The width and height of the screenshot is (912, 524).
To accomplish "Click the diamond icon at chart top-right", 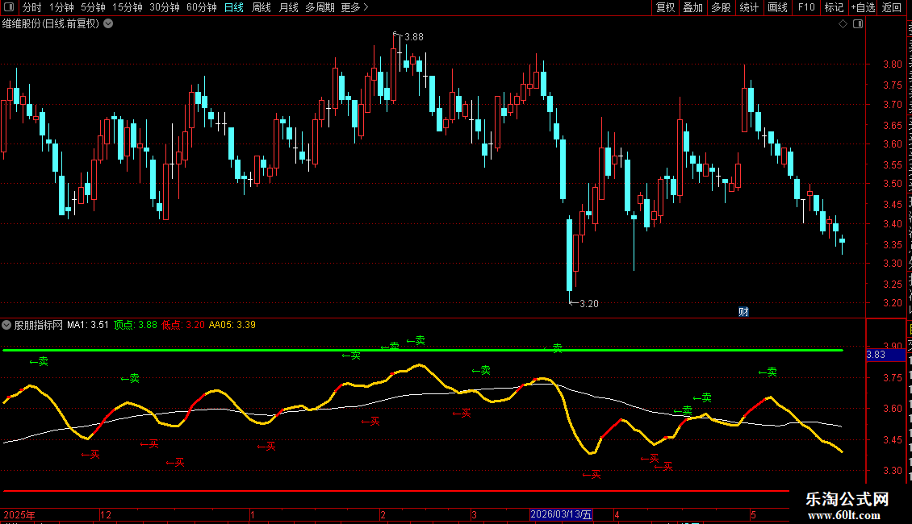I will (843, 24).
